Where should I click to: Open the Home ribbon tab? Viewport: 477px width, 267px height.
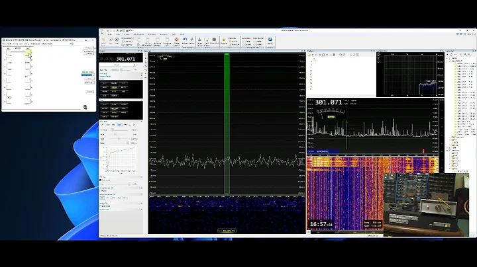click(x=109, y=34)
